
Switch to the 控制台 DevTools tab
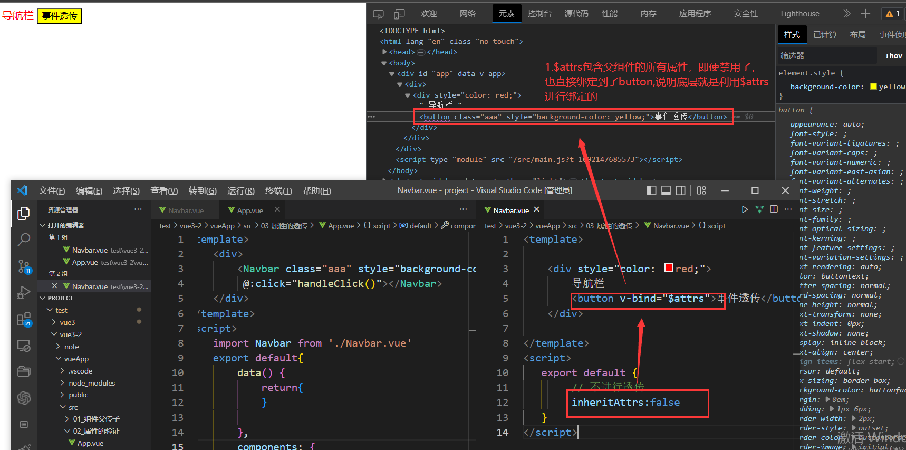tap(539, 14)
